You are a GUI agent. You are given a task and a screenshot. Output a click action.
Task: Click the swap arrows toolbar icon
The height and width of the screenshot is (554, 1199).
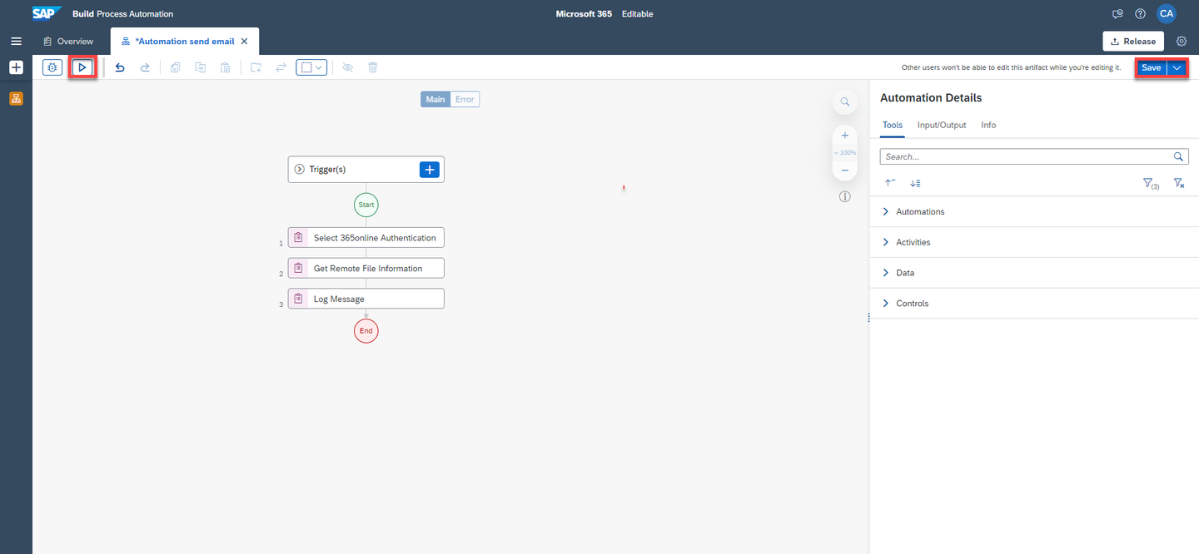281,67
